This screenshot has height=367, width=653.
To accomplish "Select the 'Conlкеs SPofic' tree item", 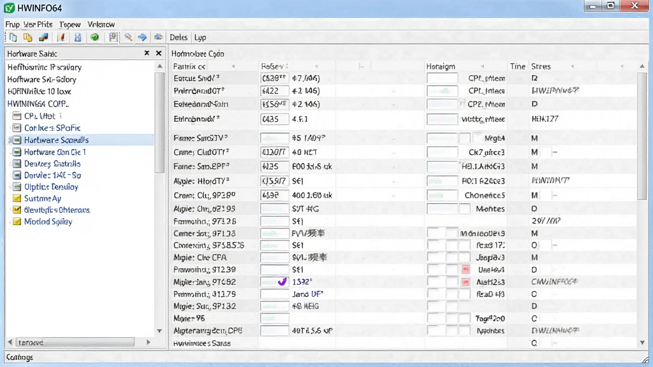I will tap(52, 127).
